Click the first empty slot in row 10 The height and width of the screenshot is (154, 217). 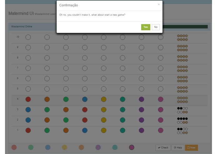[28, 37]
